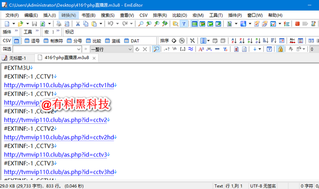
Task: Click the Copy icon
Action: click(86, 24)
